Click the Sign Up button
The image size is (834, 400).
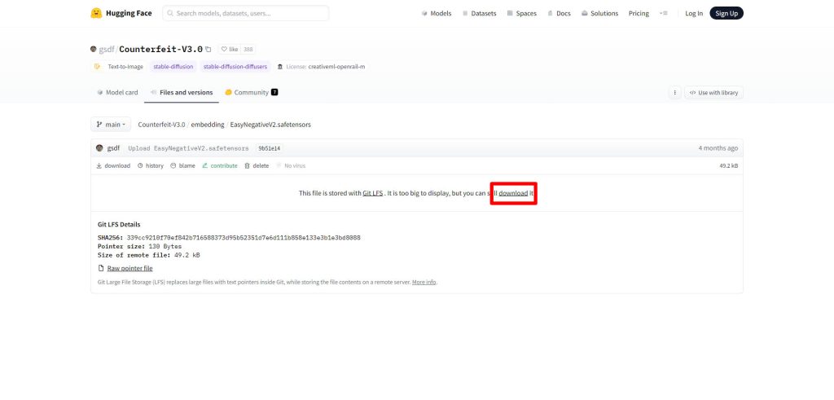(x=726, y=13)
